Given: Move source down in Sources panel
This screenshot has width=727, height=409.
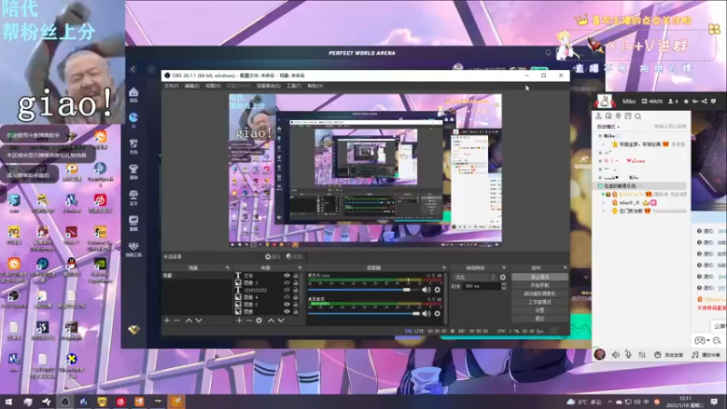Looking at the screenshot, I should 281,321.
